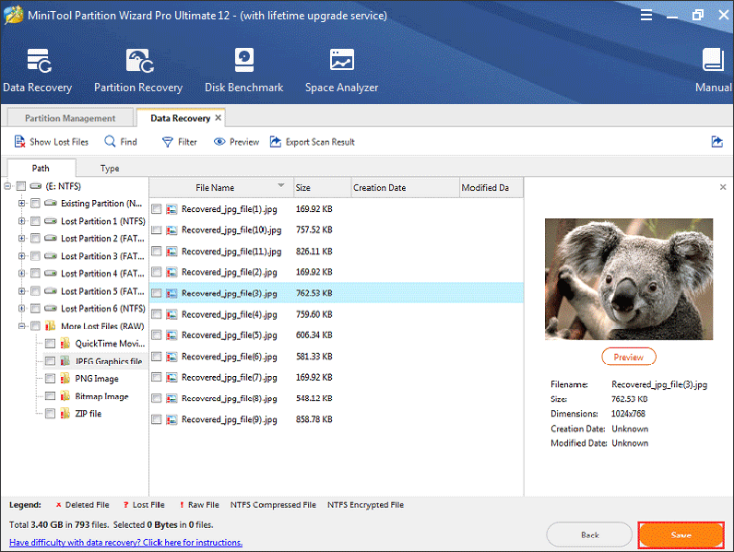Screen dimensions: 734x552
Task: Click the Preview eye icon in toolbar
Action: pyautogui.click(x=219, y=141)
